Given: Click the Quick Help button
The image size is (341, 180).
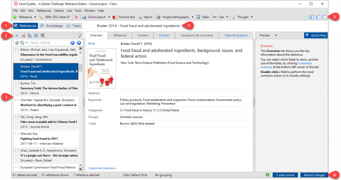Looking at the screenshot, I should tap(316, 35).
